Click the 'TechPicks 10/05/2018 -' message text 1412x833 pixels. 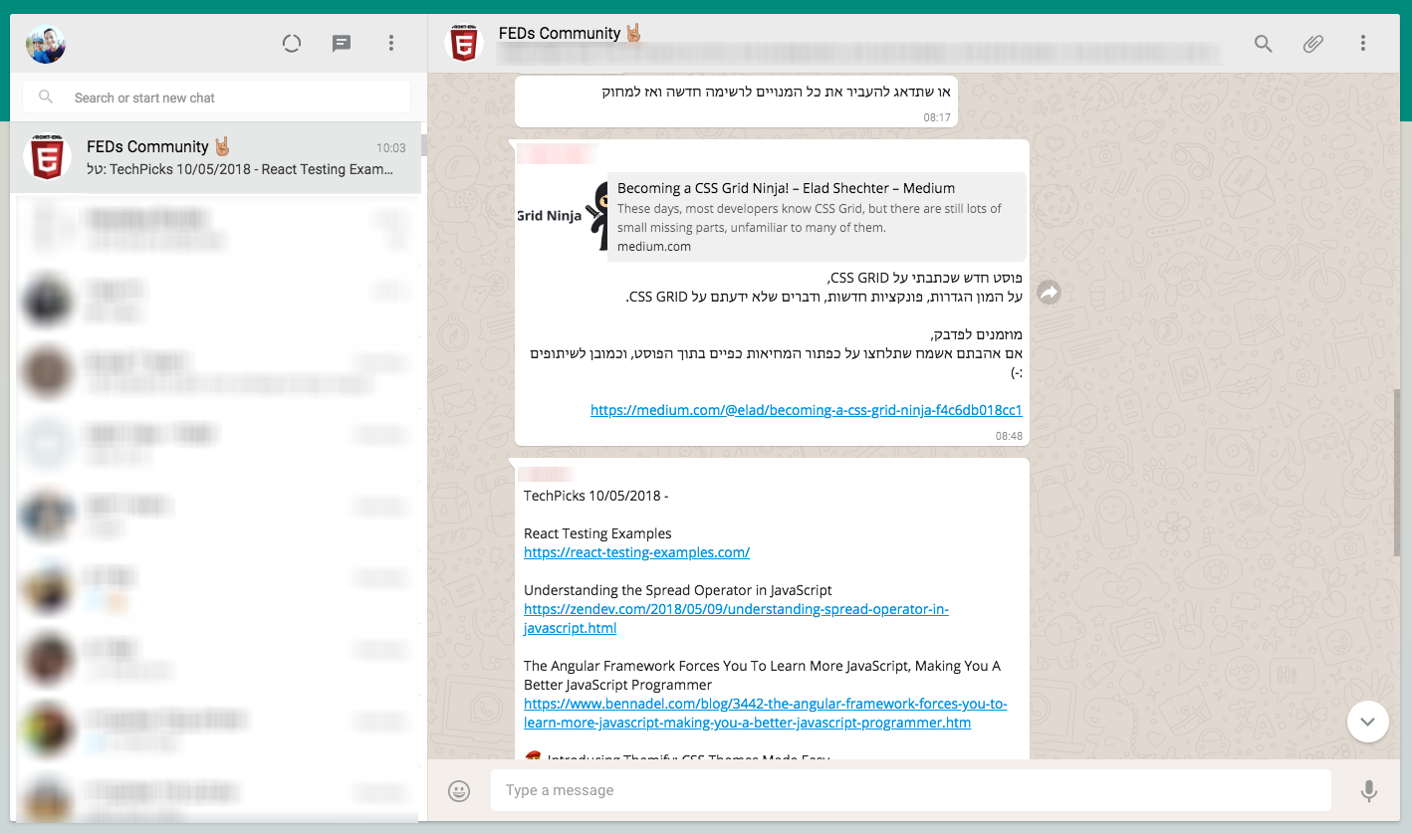pos(596,496)
